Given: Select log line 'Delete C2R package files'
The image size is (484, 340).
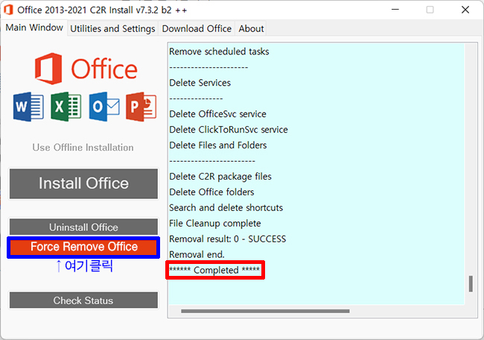Looking at the screenshot, I should [x=220, y=177].
